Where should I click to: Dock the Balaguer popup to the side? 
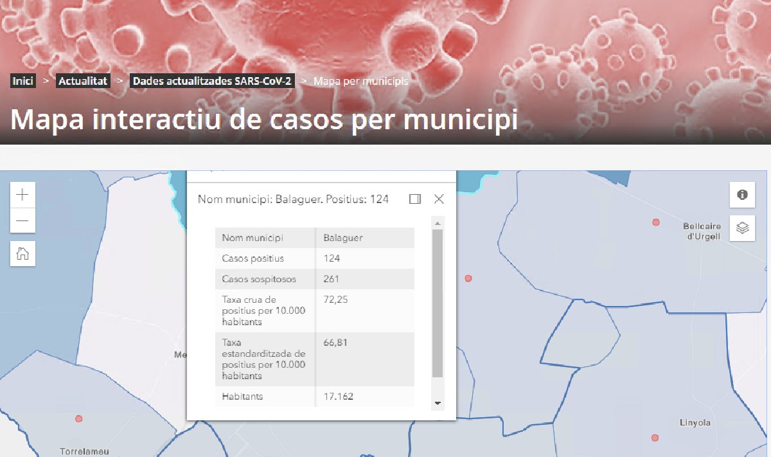(x=415, y=199)
